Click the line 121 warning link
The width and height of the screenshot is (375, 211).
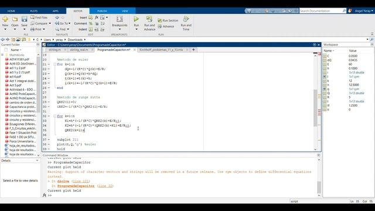(x=81, y=181)
